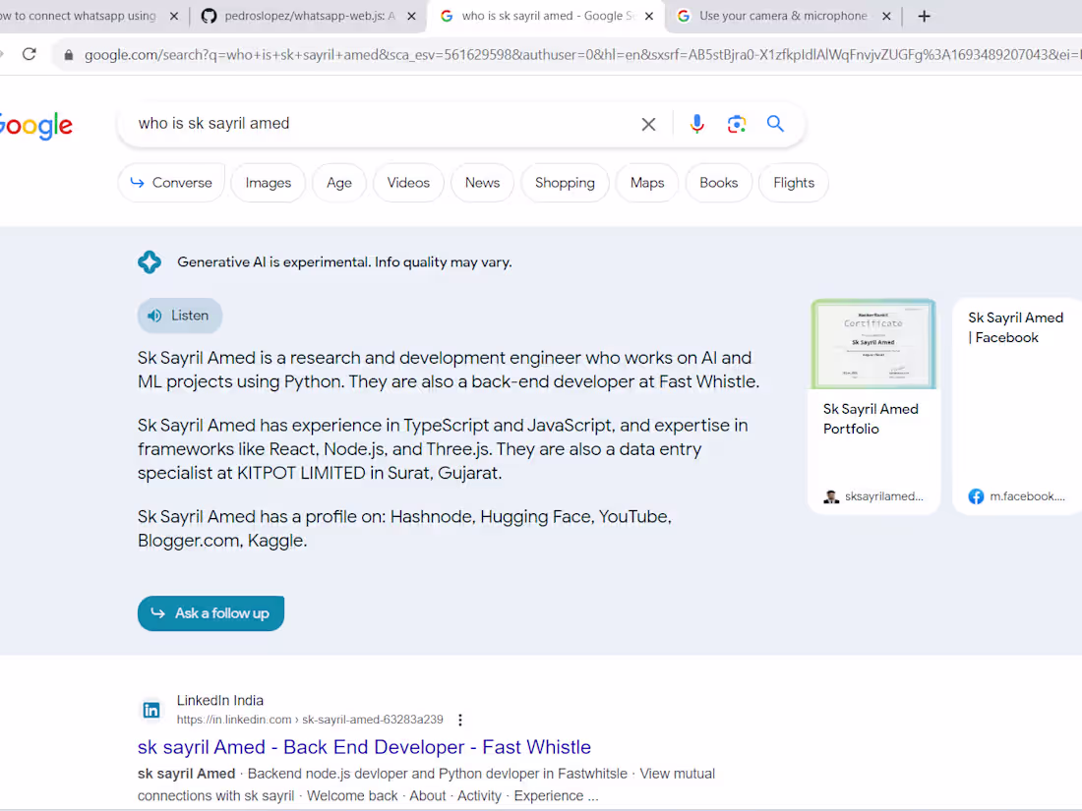Open 'sk sayril Amed - Back End Developer' link

tap(364, 747)
